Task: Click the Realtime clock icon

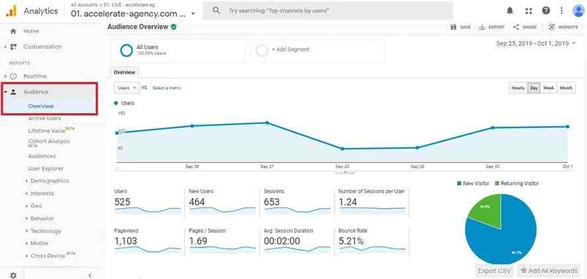Action: point(13,76)
